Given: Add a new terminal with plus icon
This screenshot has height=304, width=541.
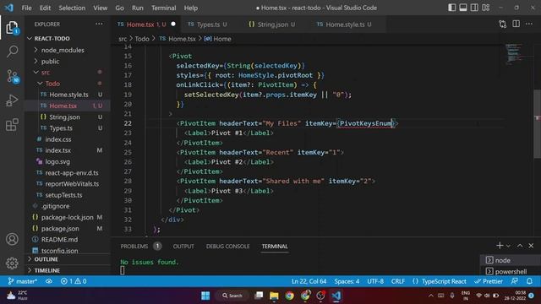Looking at the screenshot, I should click(x=500, y=246).
